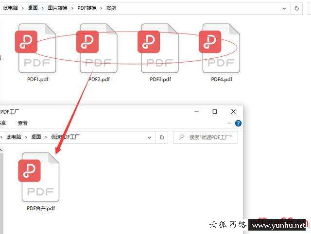Expand chevron after 图片转换 in breadcrumb
Image resolution: width=311 pixels, height=234 pixels.
coord(72,8)
